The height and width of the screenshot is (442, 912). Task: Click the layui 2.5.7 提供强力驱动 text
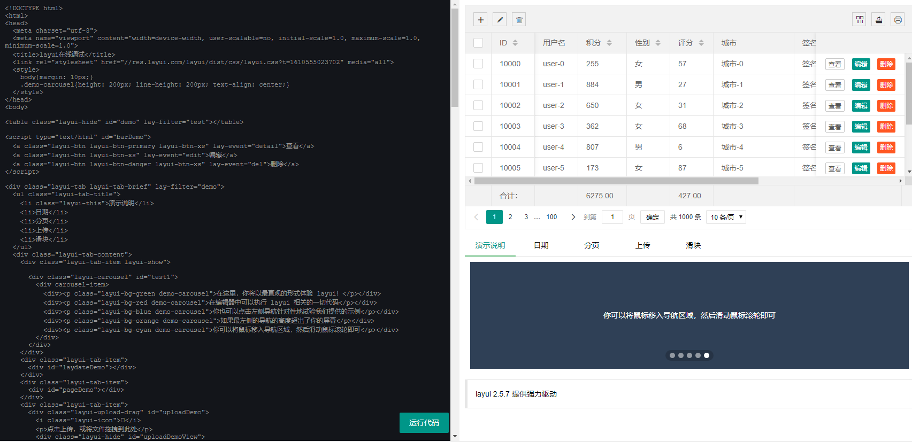pyautogui.click(x=516, y=394)
